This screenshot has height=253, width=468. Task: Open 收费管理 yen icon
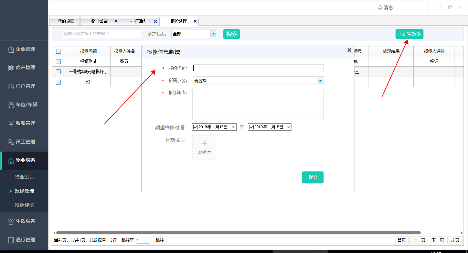pos(11,123)
